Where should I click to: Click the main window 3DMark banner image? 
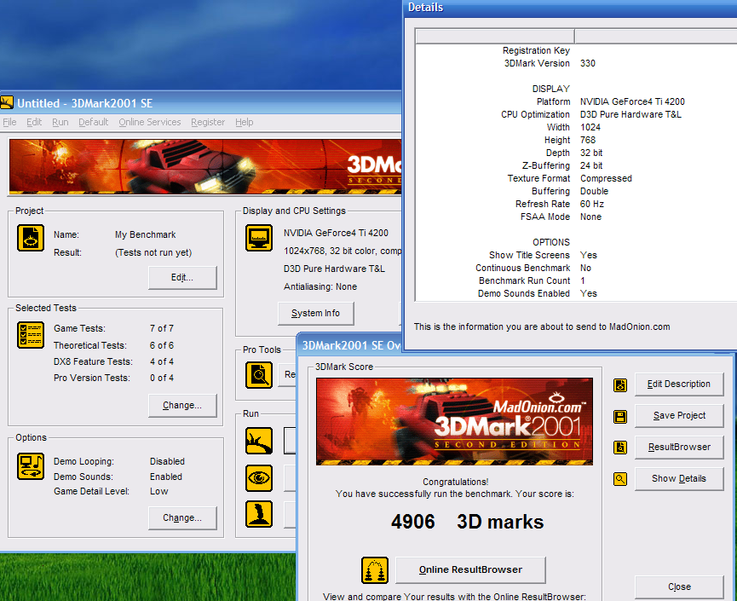click(x=205, y=166)
